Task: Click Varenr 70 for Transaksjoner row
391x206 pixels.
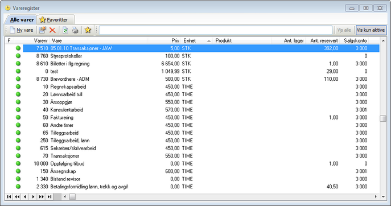Action: click(x=45, y=156)
